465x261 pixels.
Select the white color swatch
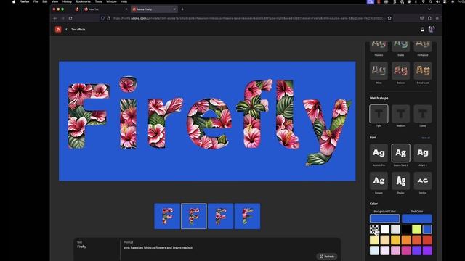click(x=385, y=229)
